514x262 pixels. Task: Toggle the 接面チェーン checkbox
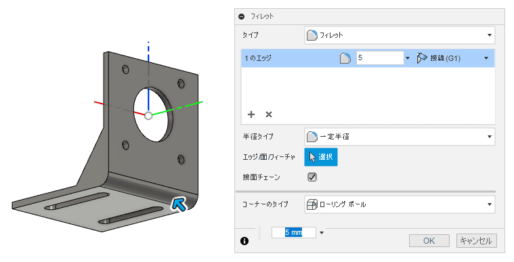(312, 177)
